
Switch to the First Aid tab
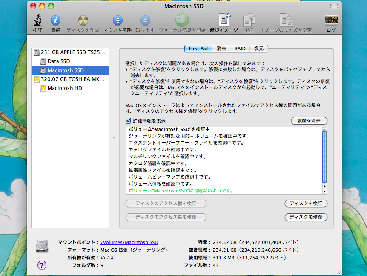pos(198,49)
